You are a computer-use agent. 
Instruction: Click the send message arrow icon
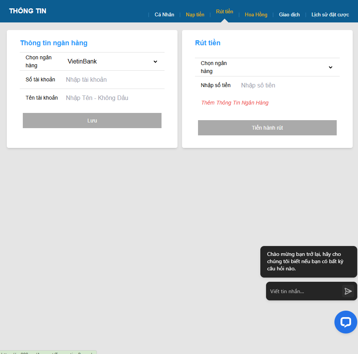pyautogui.click(x=348, y=291)
